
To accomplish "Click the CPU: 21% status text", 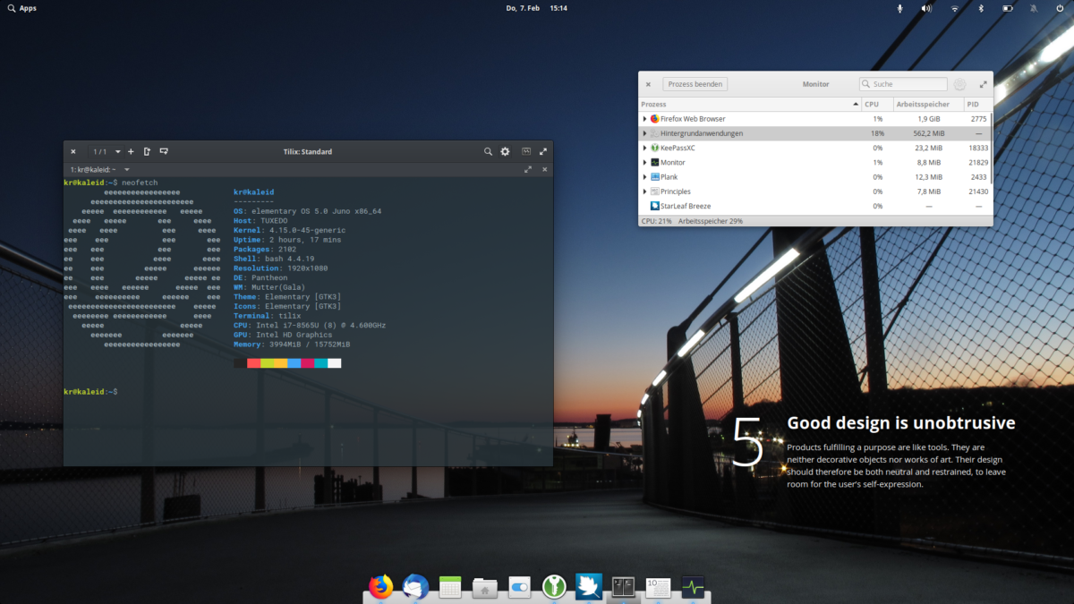I will [x=658, y=220].
